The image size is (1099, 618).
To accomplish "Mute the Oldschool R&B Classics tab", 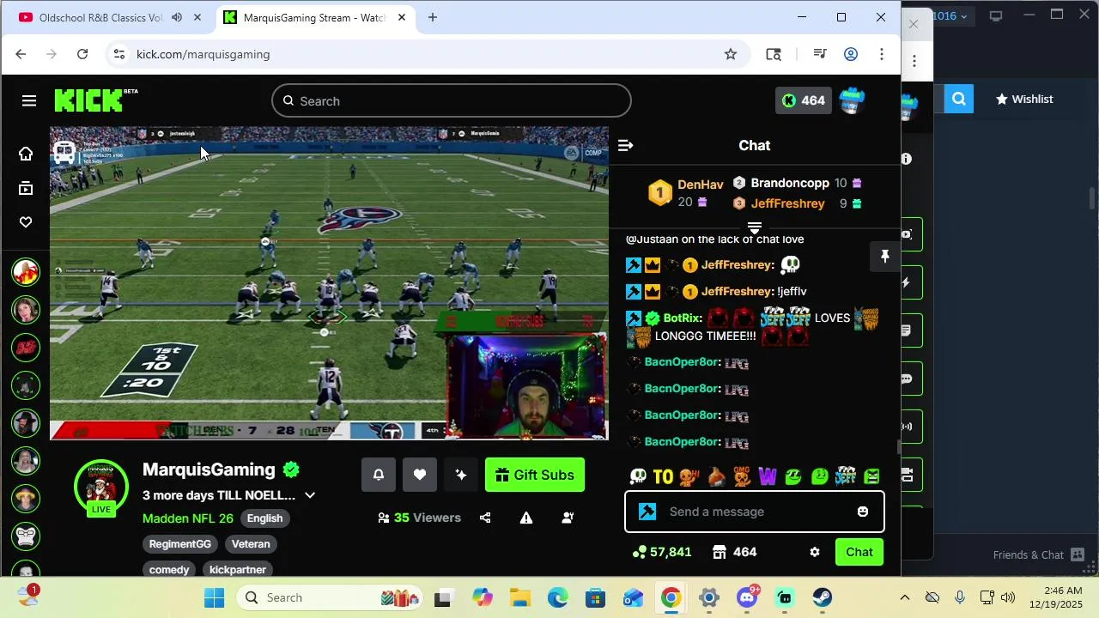I will (x=177, y=17).
